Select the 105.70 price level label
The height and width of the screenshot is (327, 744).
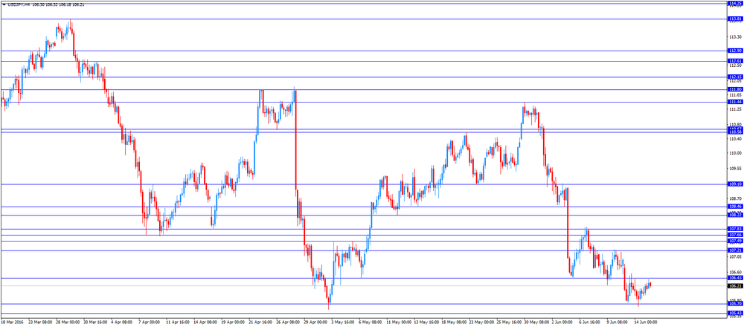[x=735, y=304]
